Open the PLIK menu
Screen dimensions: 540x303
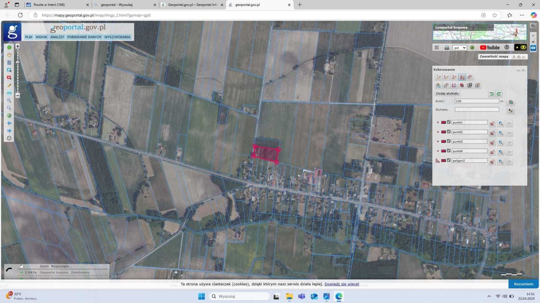tap(29, 37)
